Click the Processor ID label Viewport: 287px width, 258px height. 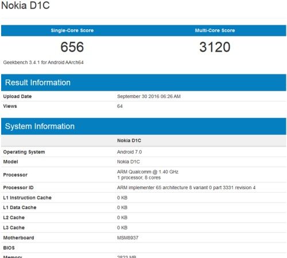point(18,187)
